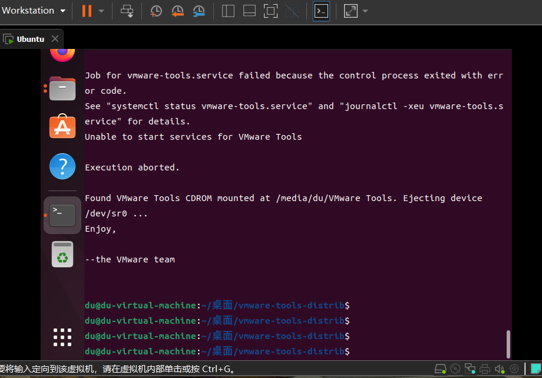Image resolution: width=542 pixels, height=378 pixels.
Task: Click the "--the VMware team" text
Action: pos(130,259)
